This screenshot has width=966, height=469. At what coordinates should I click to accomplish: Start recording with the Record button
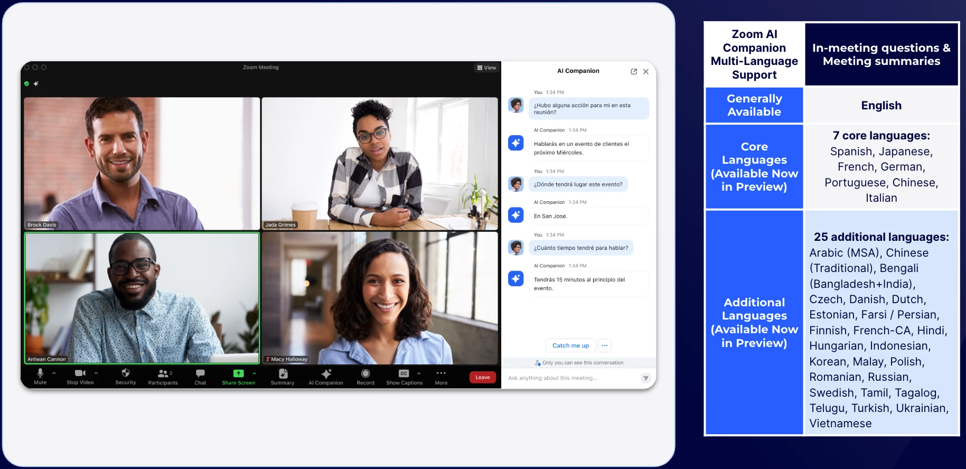coord(365,377)
